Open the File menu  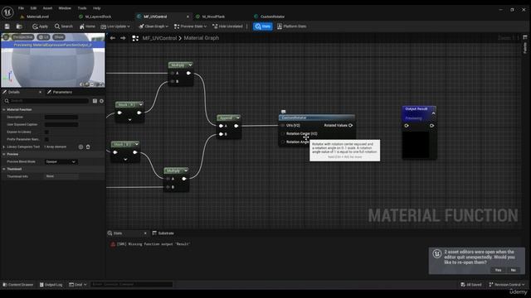click(21, 8)
